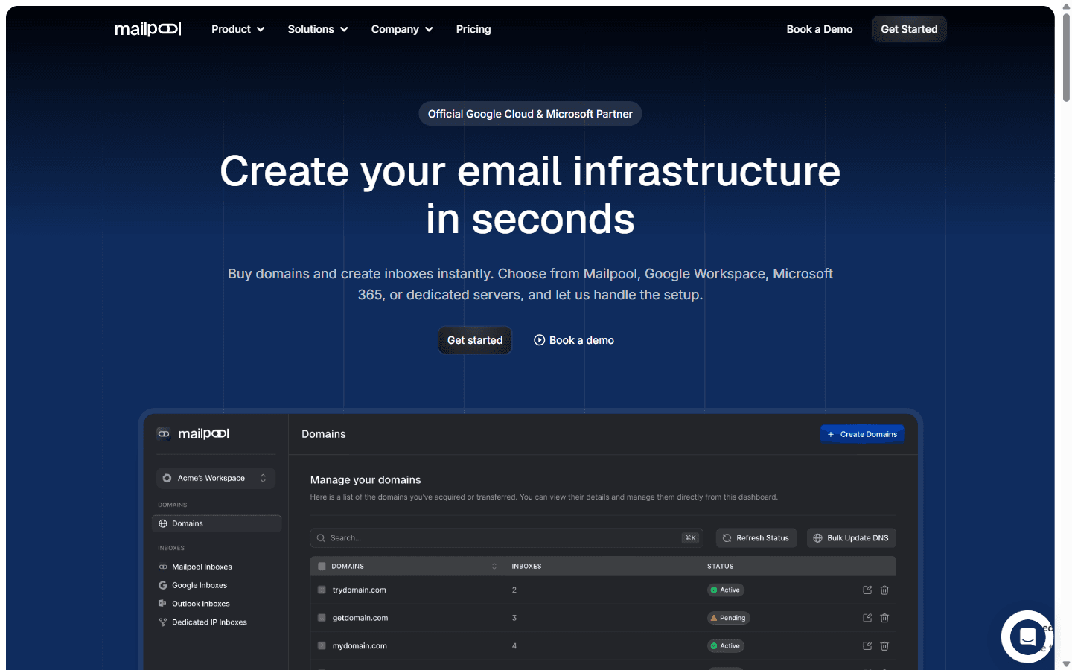Click the mailpool logo in dashboard sidebar
Image resolution: width=1072 pixels, height=670 pixels.
pyautogui.click(x=193, y=433)
